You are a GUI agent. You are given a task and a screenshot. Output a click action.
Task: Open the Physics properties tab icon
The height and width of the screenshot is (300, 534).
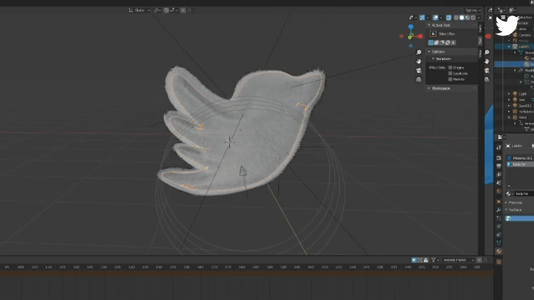(499, 226)
